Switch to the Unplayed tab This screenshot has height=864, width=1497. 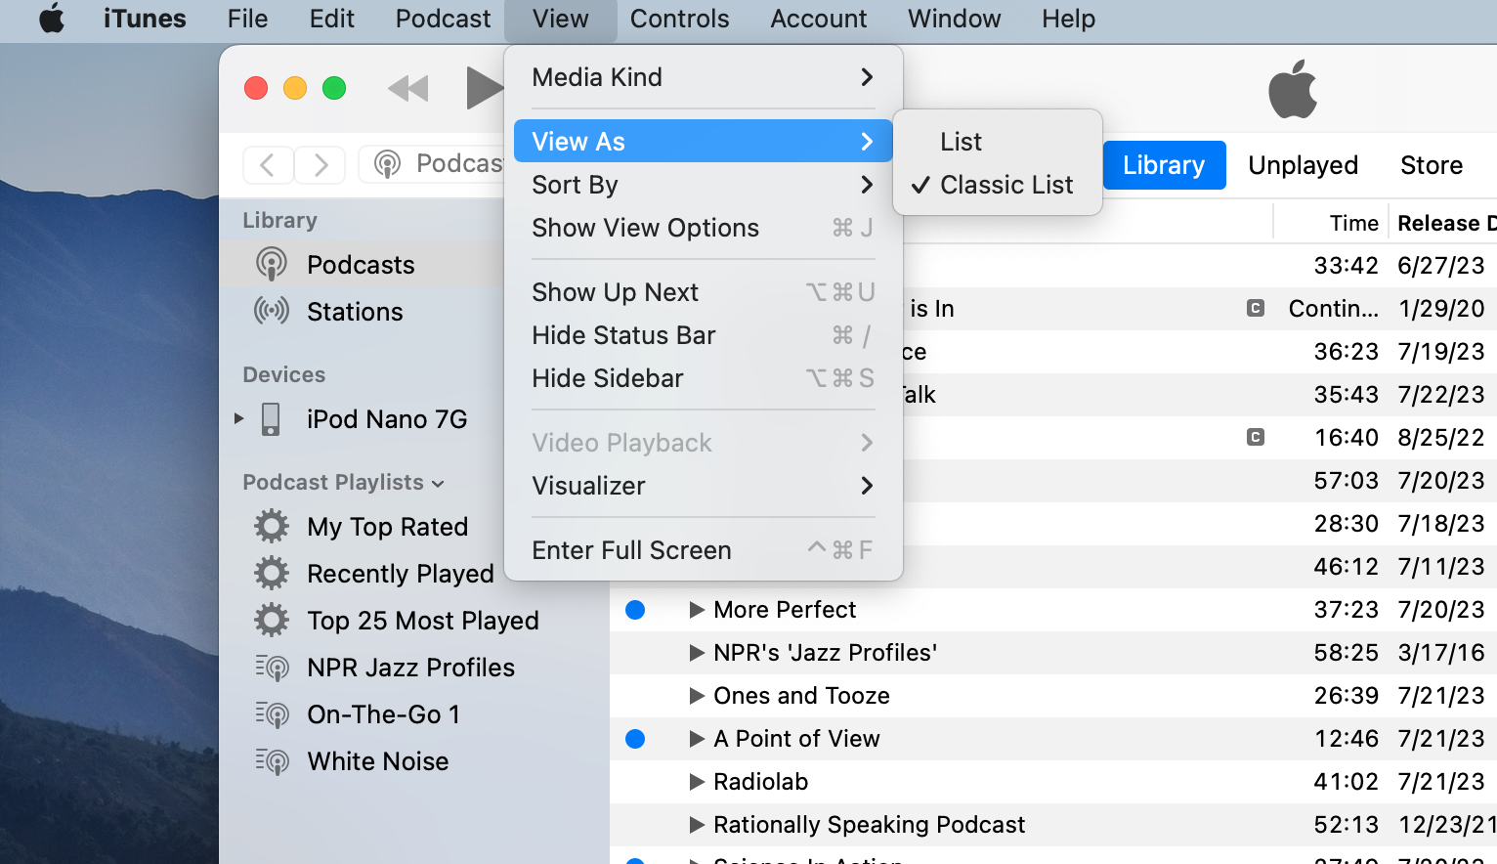coord(1303,165)
